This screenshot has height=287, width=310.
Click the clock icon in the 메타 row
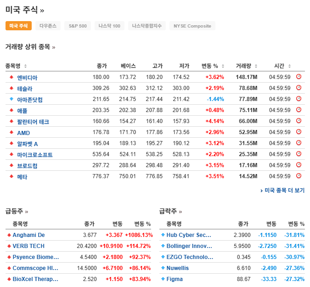coord(299,176)
